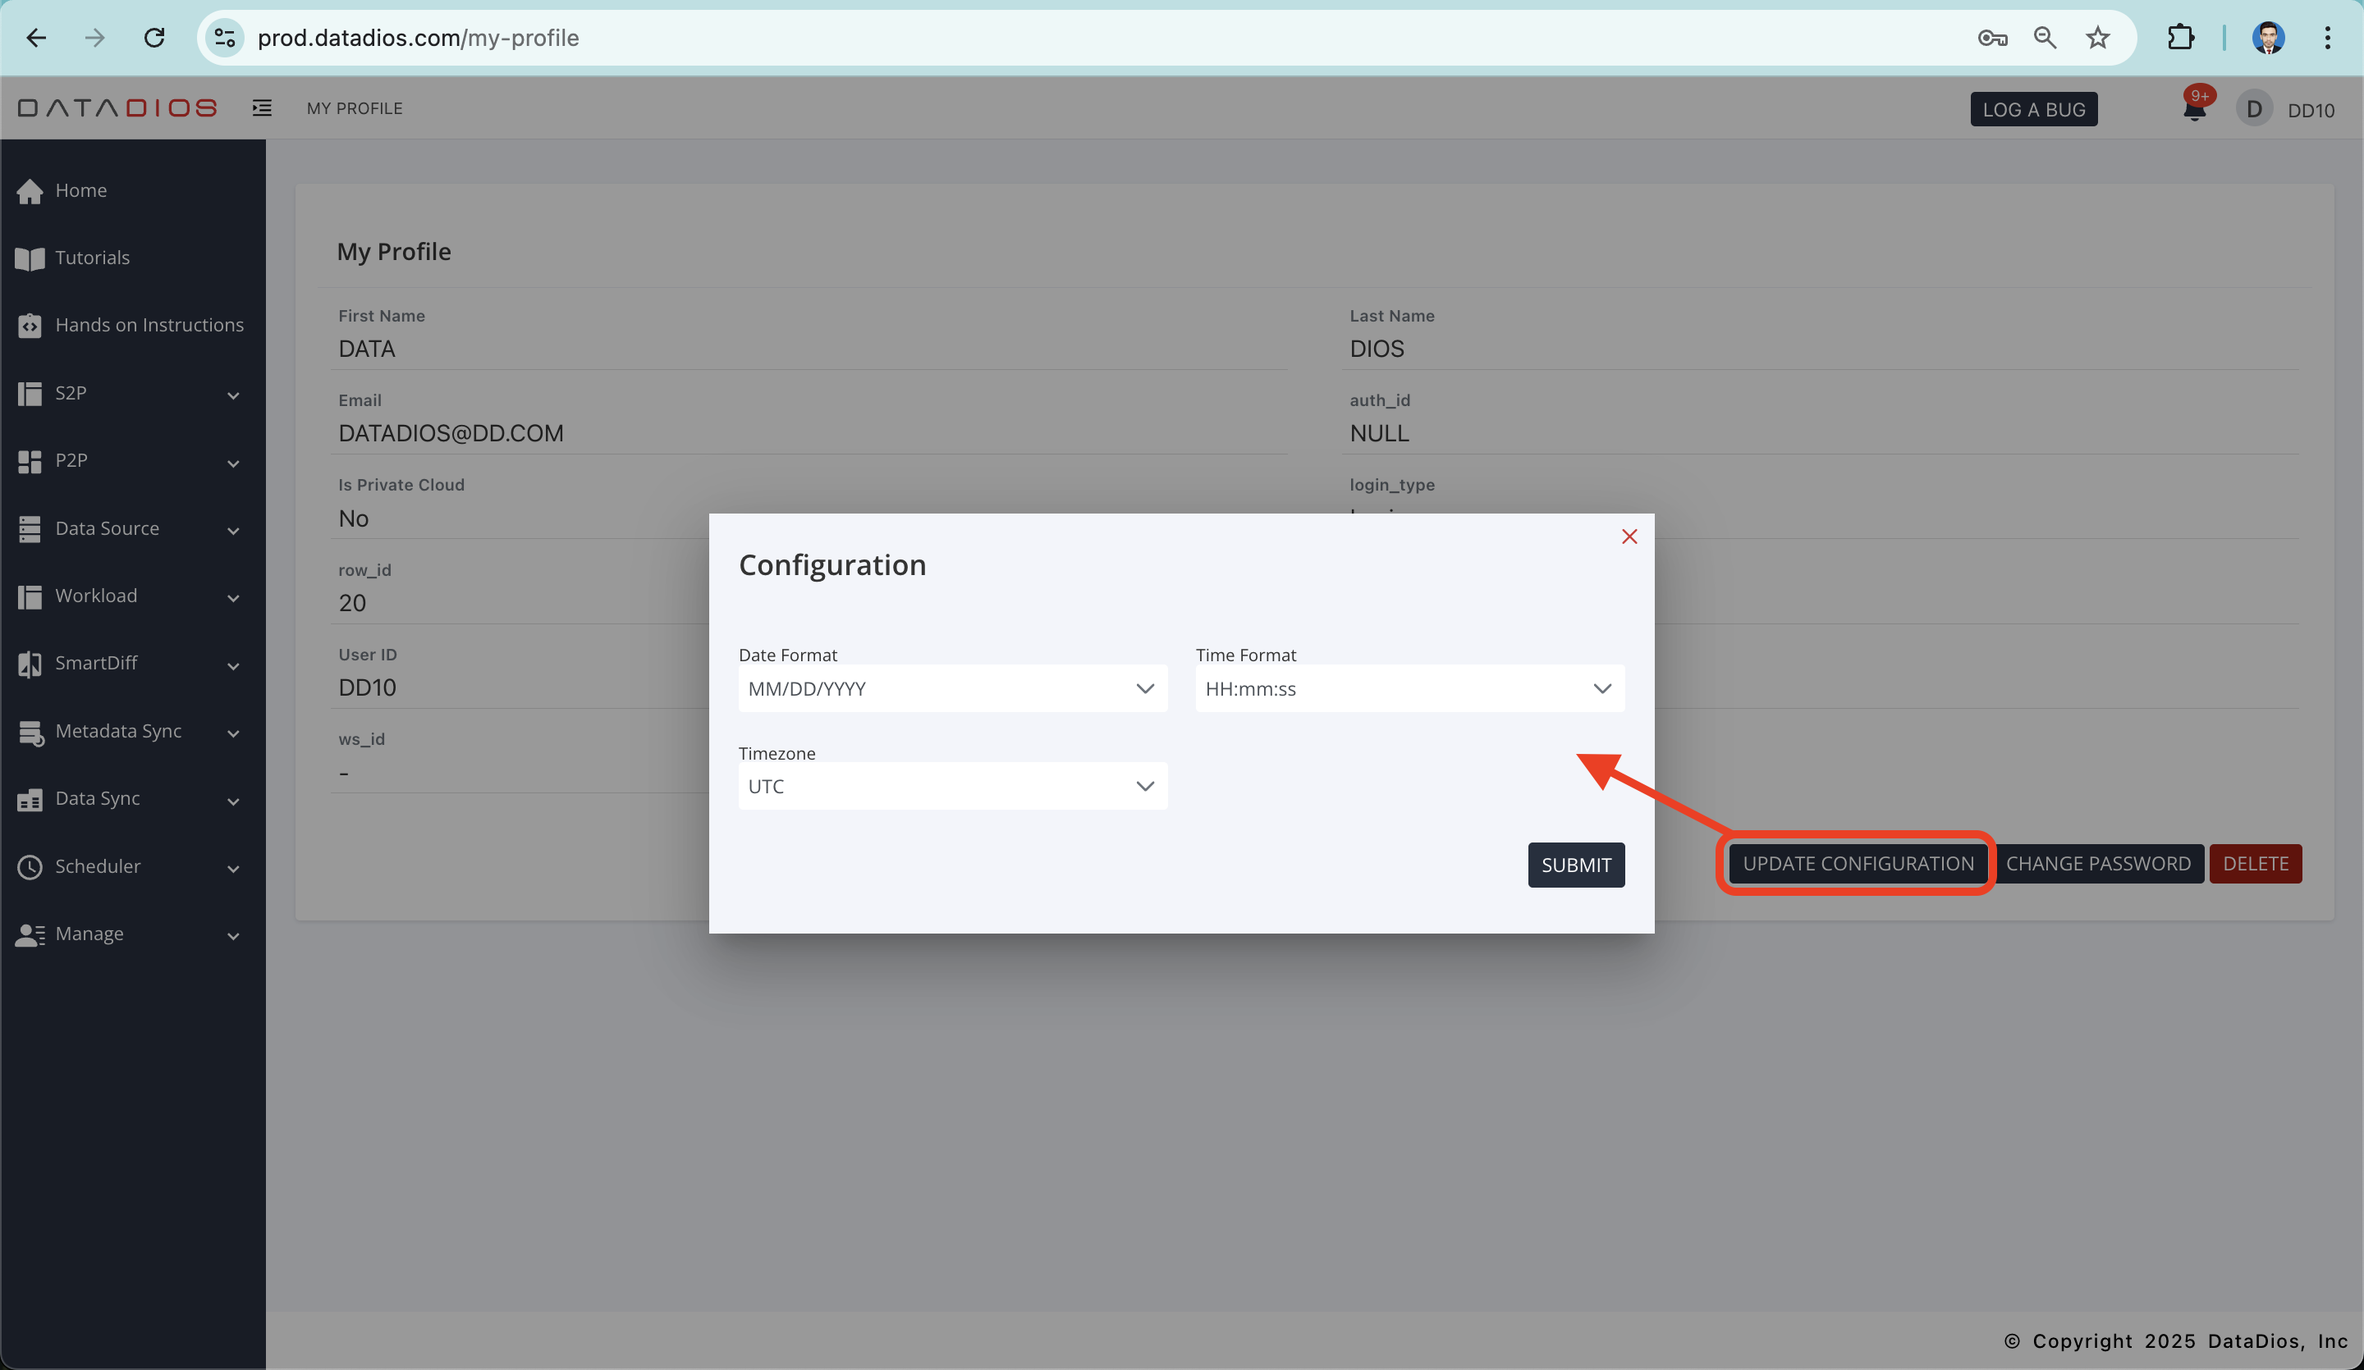
Task: Open the Date Format dropdown
Action: coord(952,688)
